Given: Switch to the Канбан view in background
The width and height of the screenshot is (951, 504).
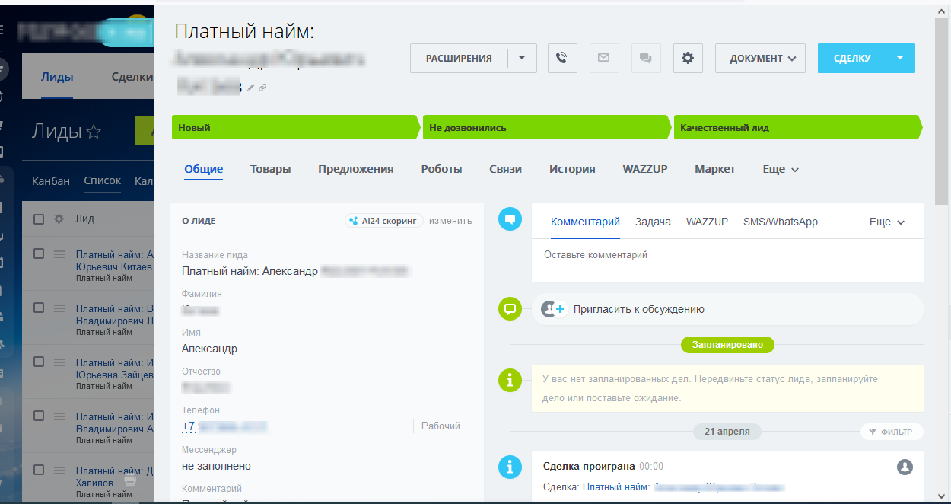Looking at the screenshot, I should pyautogui.click(x=51, y=181).
